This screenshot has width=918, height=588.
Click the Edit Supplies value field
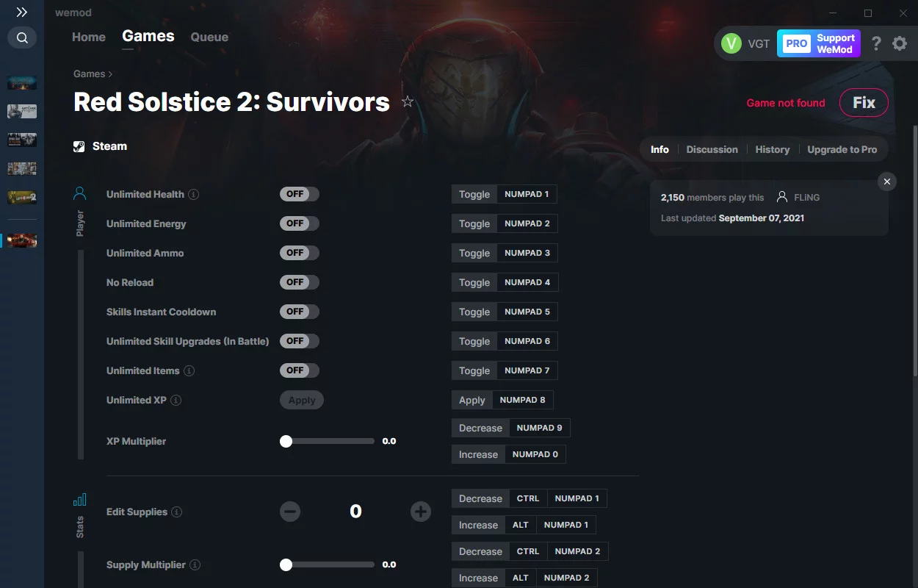(355, 512)
